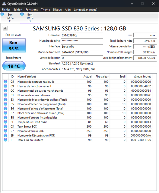
Task: Open the Fichier menu
Action: pyautogui.click(x=6, y=10)
